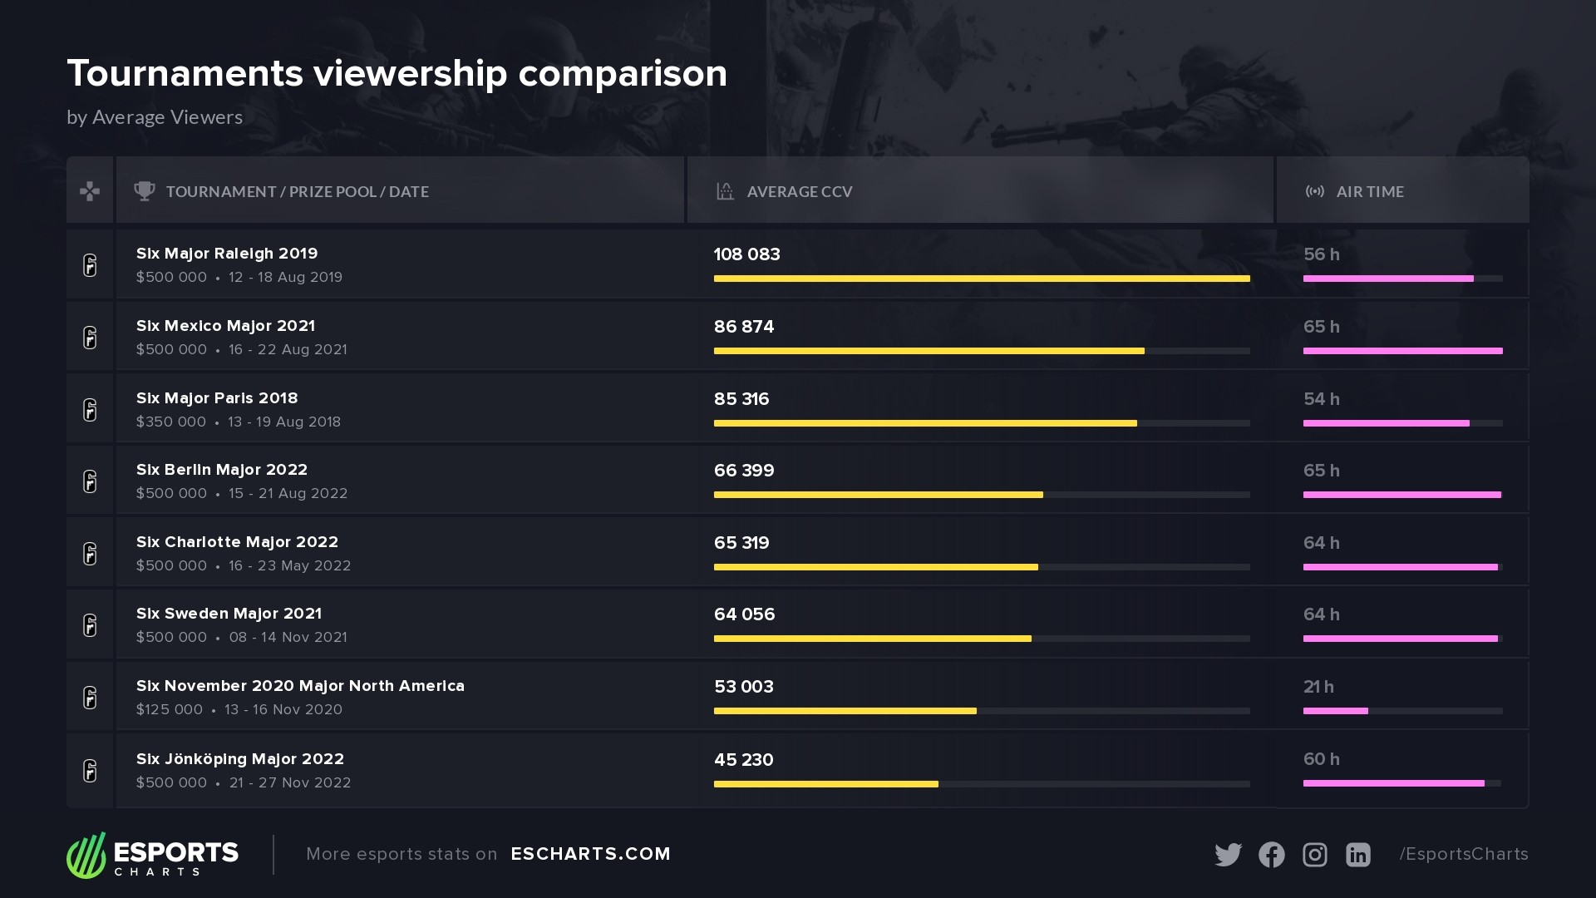Click the LinkedIn icon
The width and height of the screenshot is (1596, 898).
point(1357,855)
